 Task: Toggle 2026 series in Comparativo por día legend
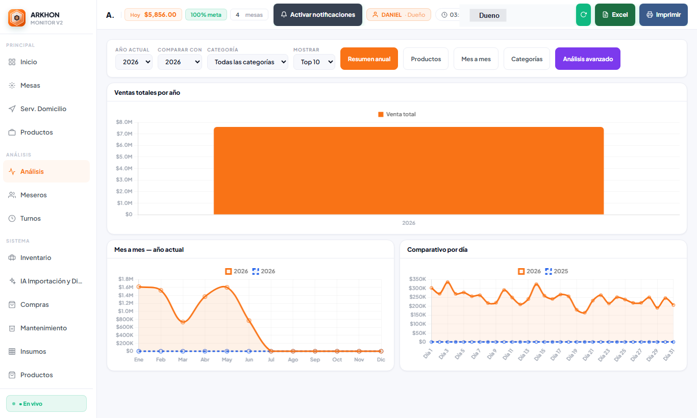click(530, 271)
